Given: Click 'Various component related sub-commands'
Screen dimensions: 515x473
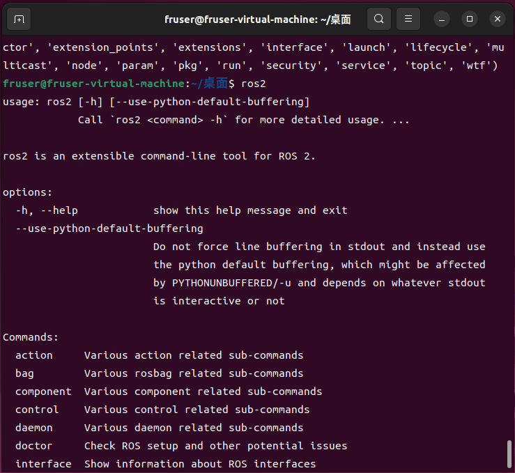Looking at the screenshot, I should click(203, 391).
